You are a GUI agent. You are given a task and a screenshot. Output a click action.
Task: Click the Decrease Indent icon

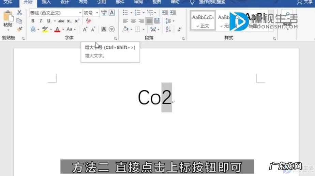click(165, 13)
